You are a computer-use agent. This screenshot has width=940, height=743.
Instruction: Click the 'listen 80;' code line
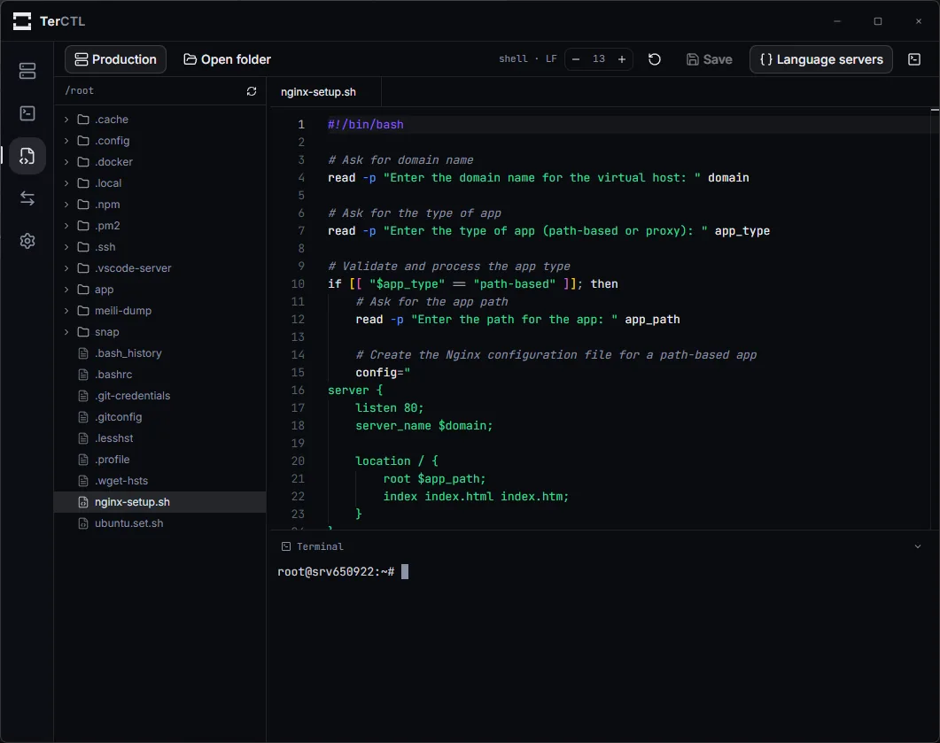click(389, 408)
